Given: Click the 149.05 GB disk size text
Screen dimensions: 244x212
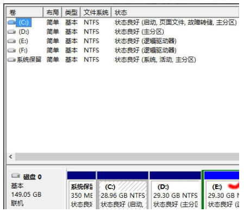Looking at the screenshot, I should pyautogui.click(x=26, y=195).
